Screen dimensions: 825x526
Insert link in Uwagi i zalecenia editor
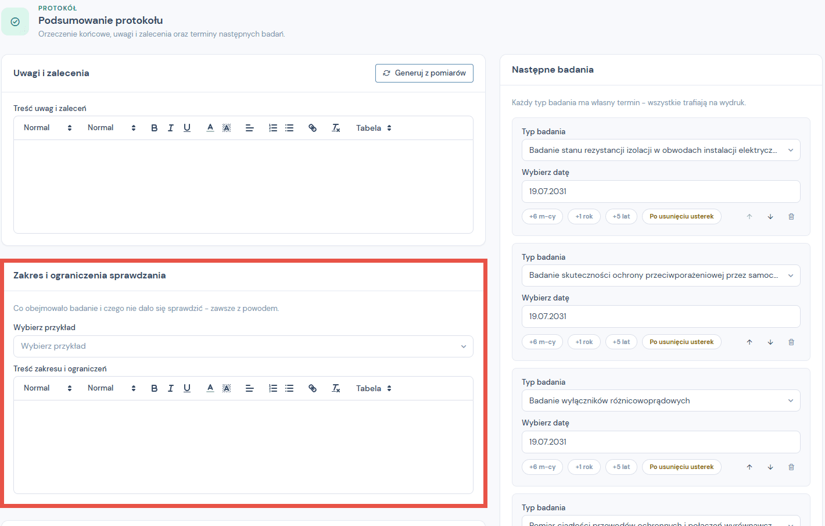pos(313,128)
